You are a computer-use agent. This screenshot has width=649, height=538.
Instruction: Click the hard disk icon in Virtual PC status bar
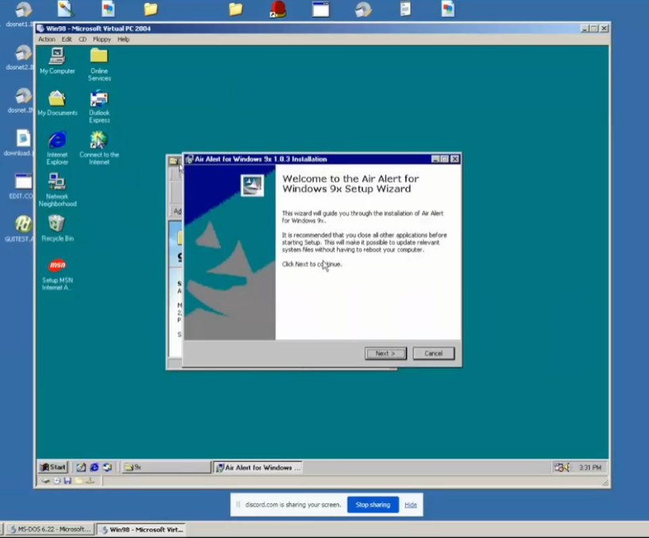[x=45, y=481]
